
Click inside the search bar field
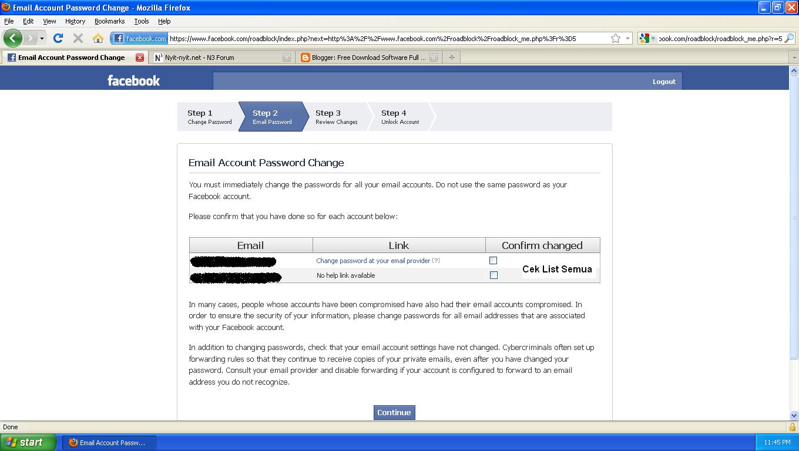pos(720,38)
